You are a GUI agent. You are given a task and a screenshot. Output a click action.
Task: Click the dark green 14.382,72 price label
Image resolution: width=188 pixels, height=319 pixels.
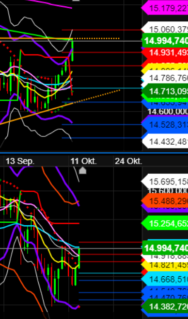click(x=165, y=306)
